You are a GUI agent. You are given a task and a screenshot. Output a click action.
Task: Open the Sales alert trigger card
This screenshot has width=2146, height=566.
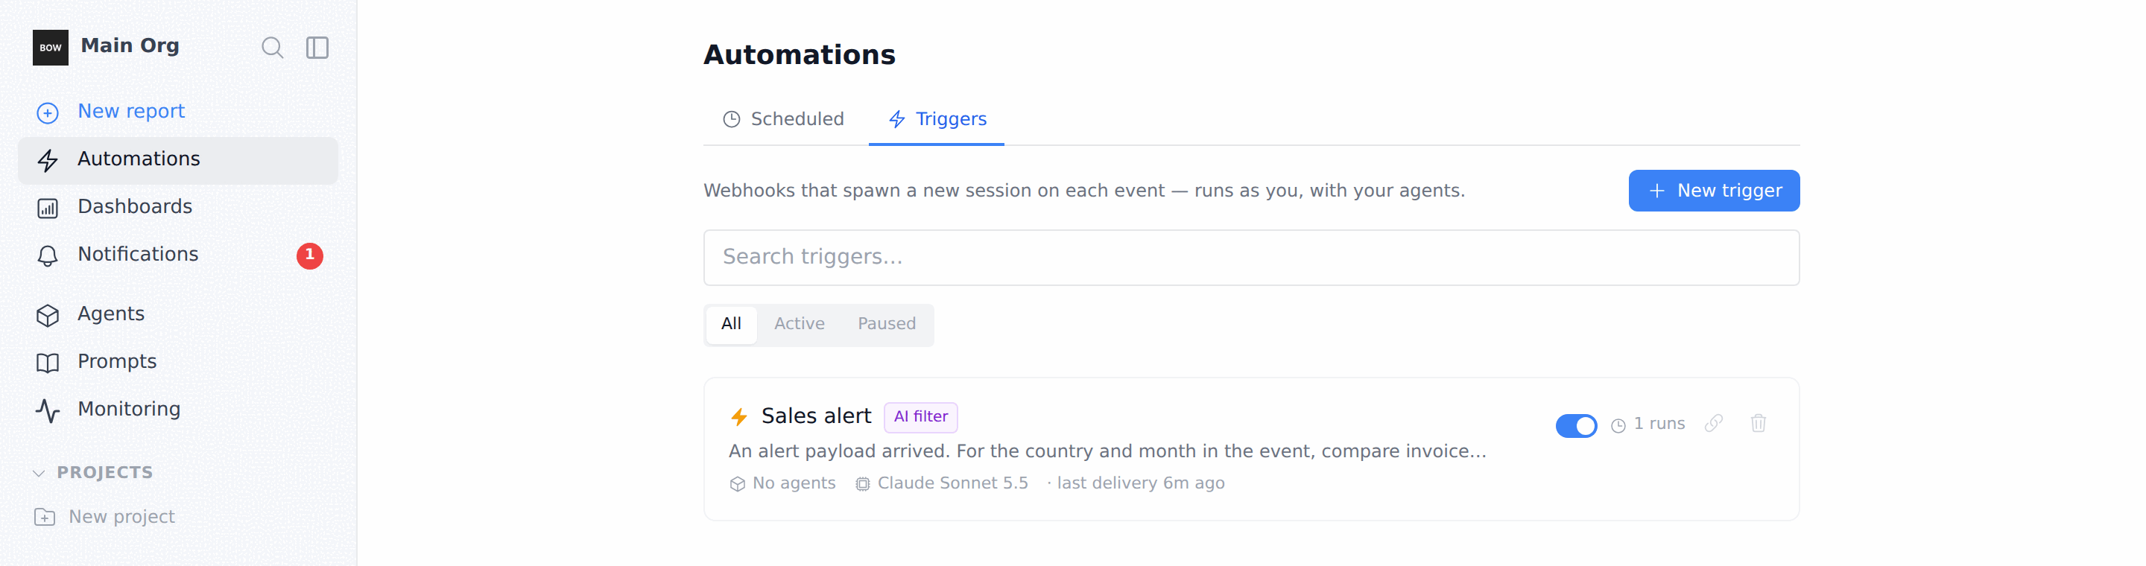pyautogui.click(x=1250, y=448)
